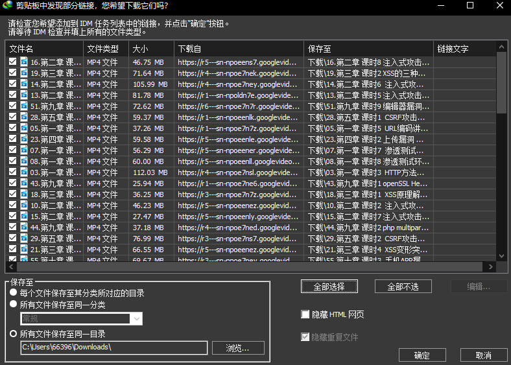511x365 pixels.
Task: Click the MP4 file icon for row 15.第二章
Action: [24, 217]
